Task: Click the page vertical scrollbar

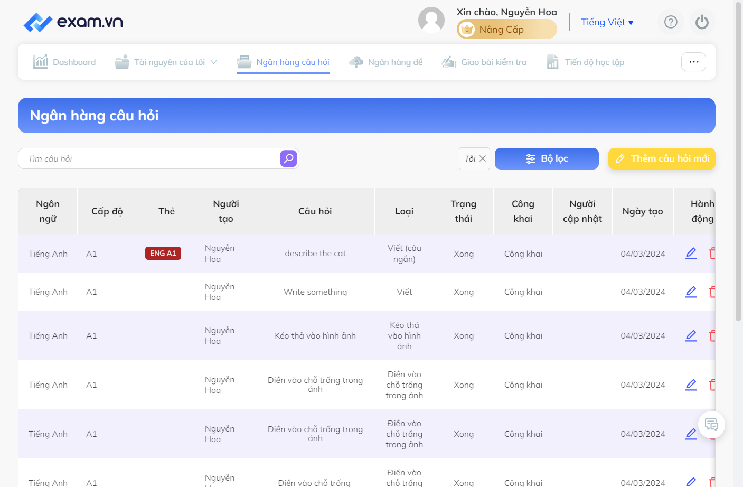Action: pyautogui.click(x=738, y=161)
